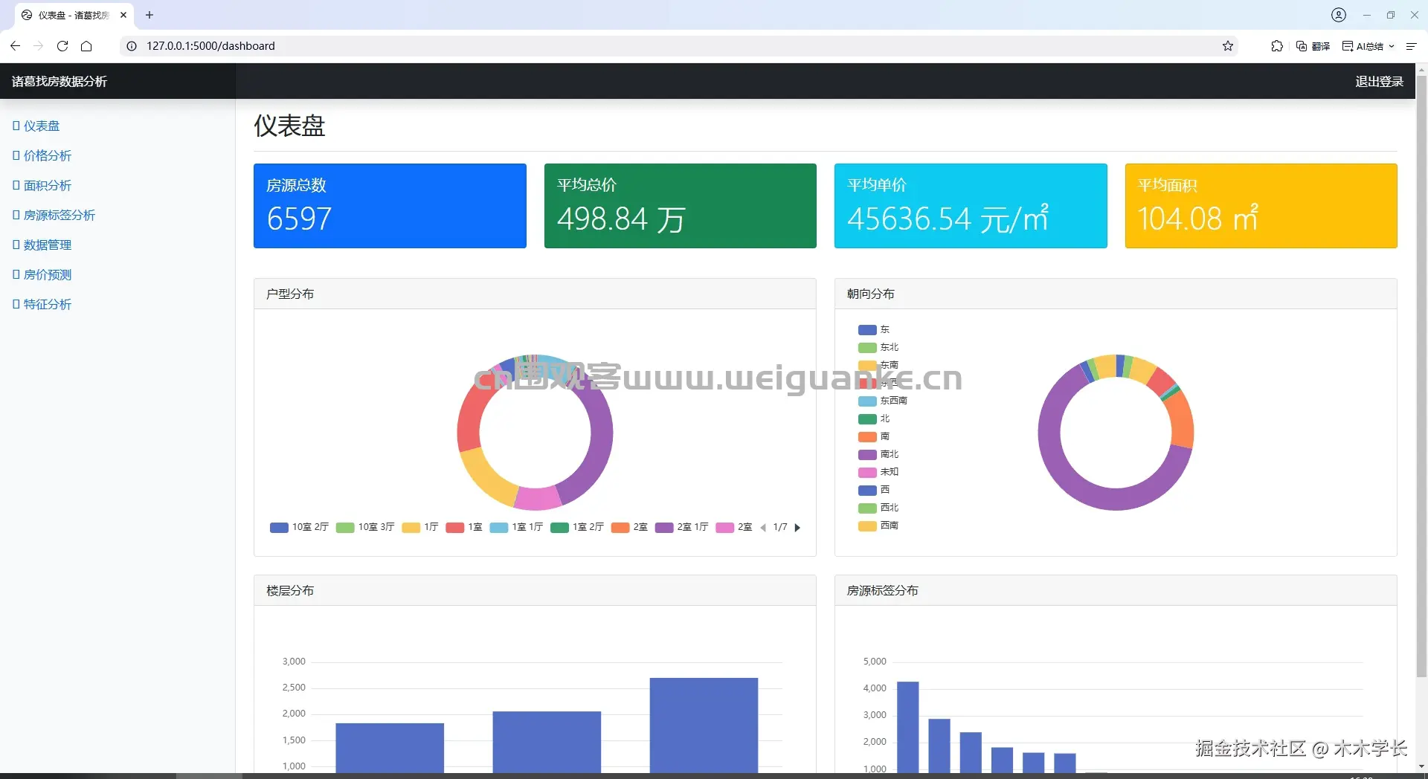Click the 户型分布 panel header
This screenshot has width=1428, height=779.
tap(535, 294)
